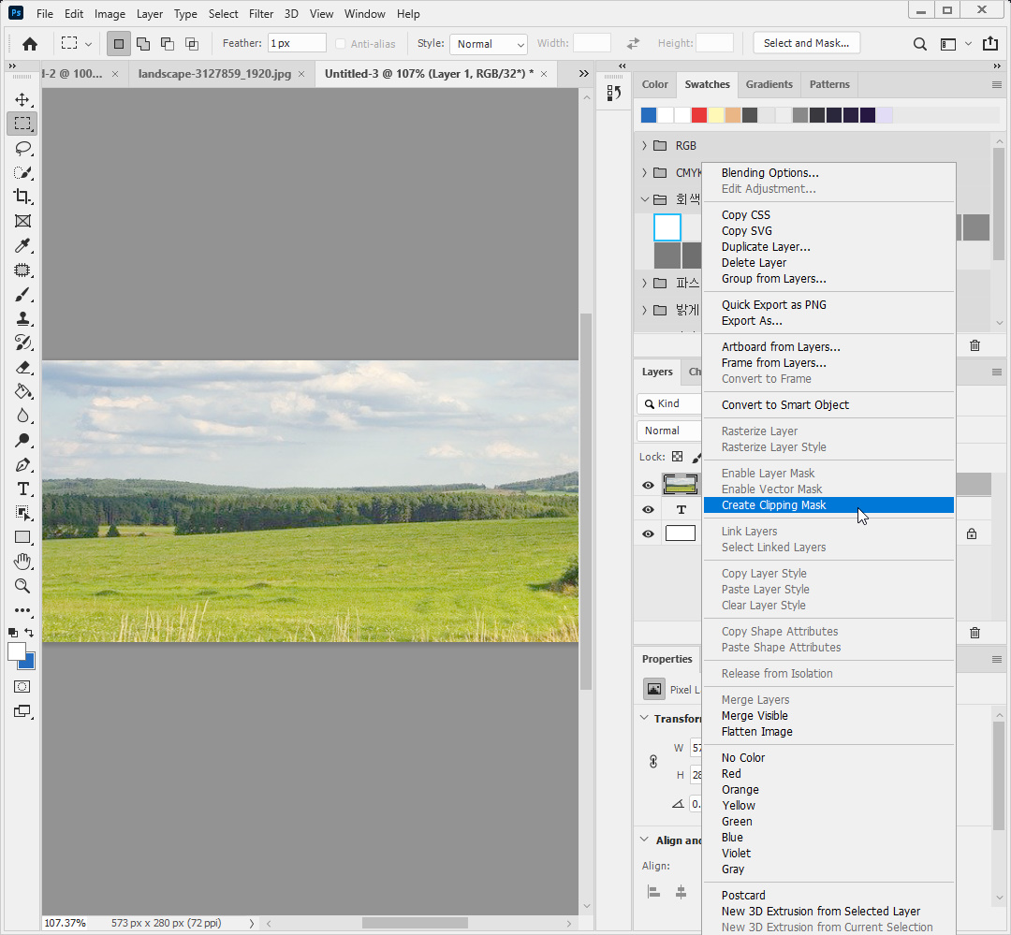Select Add to selection mode
The width and height of the screenshot is (1011, 935).
click(x=143, y=44)
